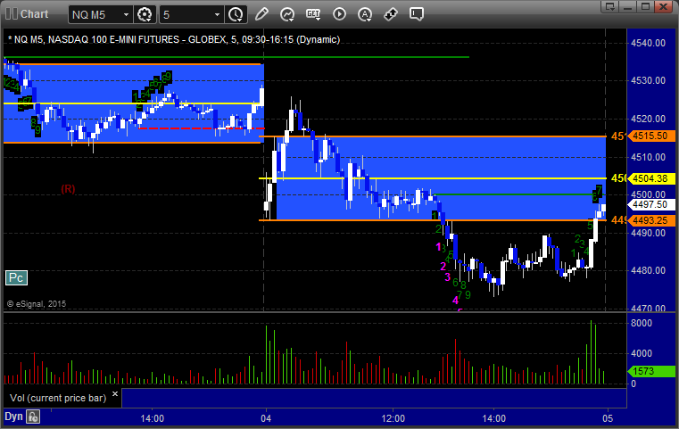This screenshot has height=429, width=679.
Task: Click the green 1573 volume marker
Action: (x=650, y=371)
